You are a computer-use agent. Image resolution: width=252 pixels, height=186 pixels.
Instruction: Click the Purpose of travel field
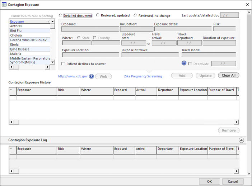click(x=150, y=55)
